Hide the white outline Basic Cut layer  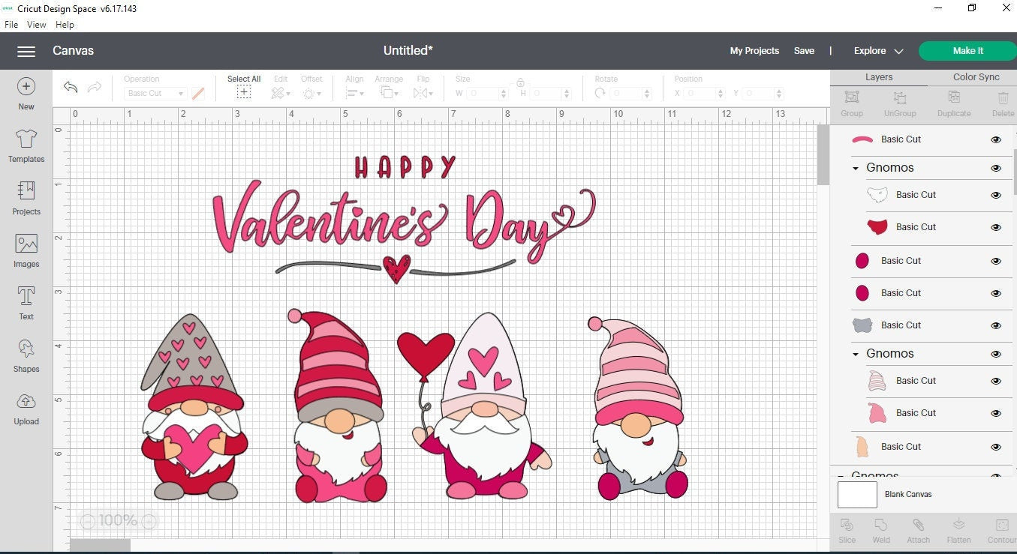[996, 195]
